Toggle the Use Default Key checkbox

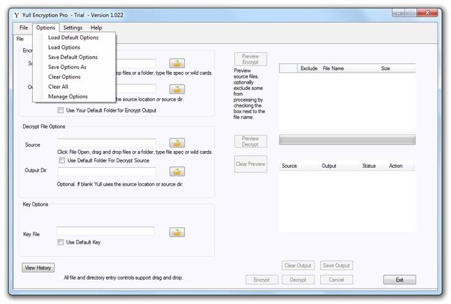coord(61,242)
